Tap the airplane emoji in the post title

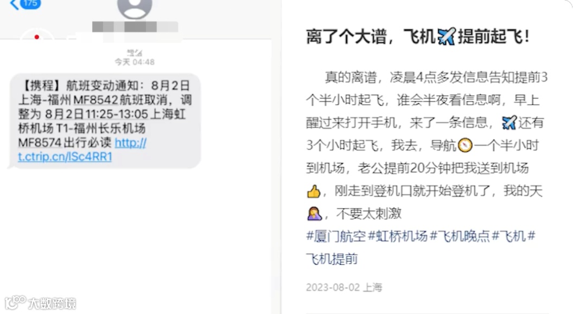coord(447,37)
